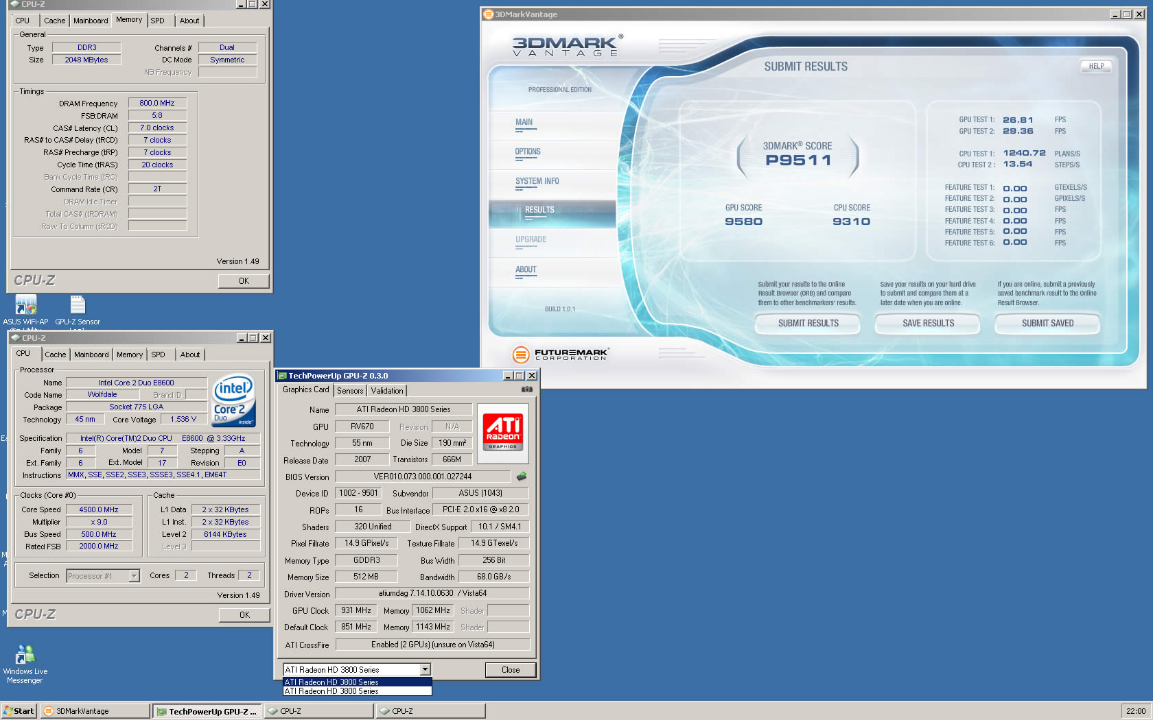Click the BIOS Version field in GPU-Z
Image resolution: width=1153 pixels, height=720 pixels.
click(423, 477)
